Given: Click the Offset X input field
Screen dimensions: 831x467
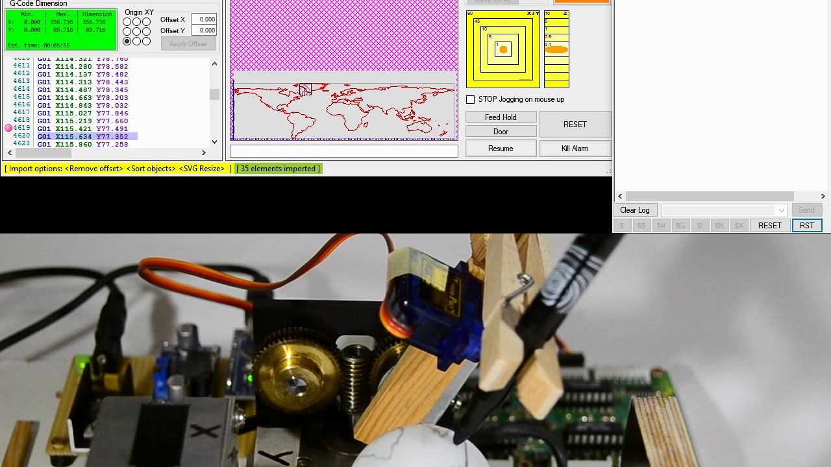Looking at the screenshot, I should click(204, 19).
